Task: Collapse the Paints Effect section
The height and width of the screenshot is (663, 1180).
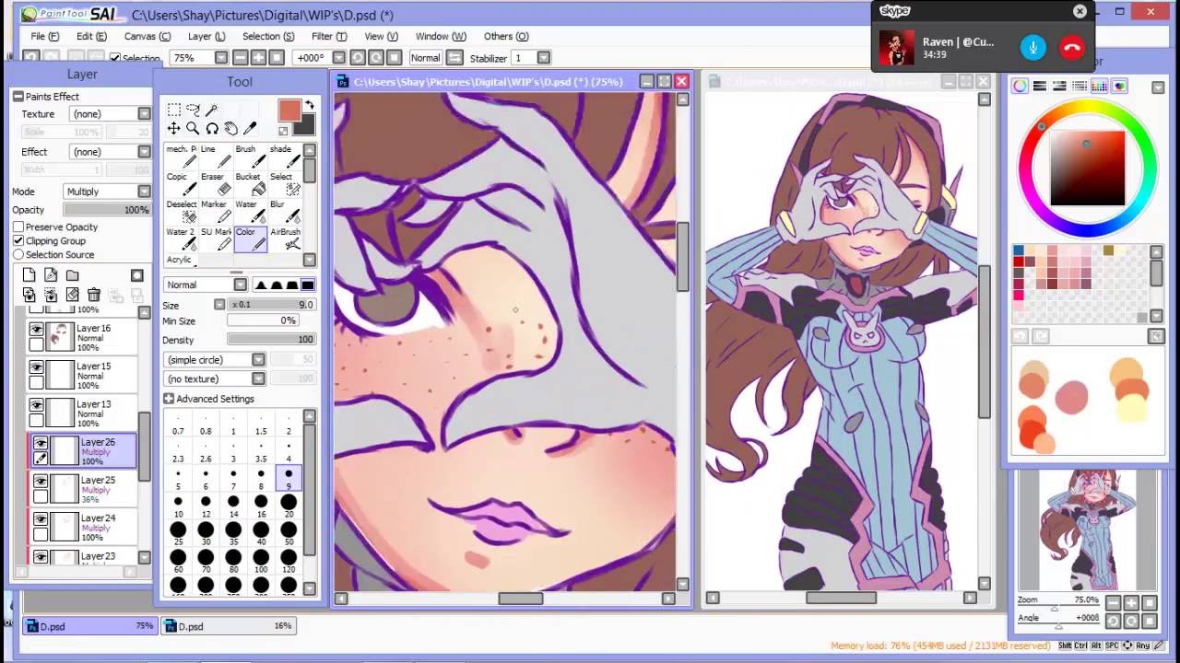Action: (x=18, y=96)
